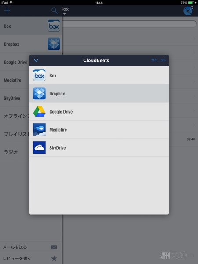Tap the plus add icon in sidebar
The height and width of the screenshot is (264, 198).
tap(7, 11)
